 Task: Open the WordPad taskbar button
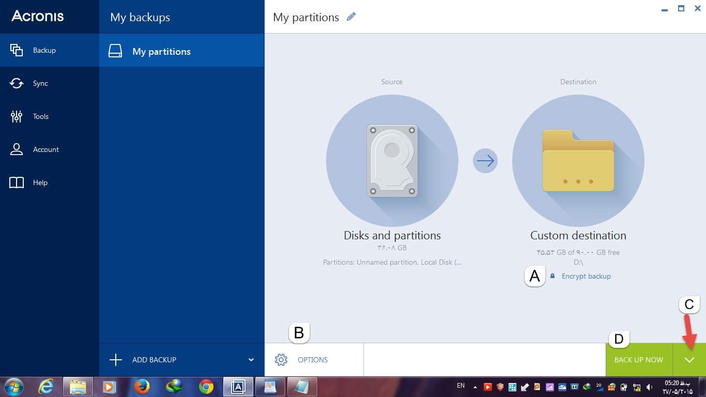tap(270, 387)
